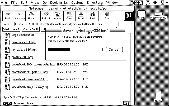Open the View menu
Screen dimensions: 169x106
click(x=35, y=2)
